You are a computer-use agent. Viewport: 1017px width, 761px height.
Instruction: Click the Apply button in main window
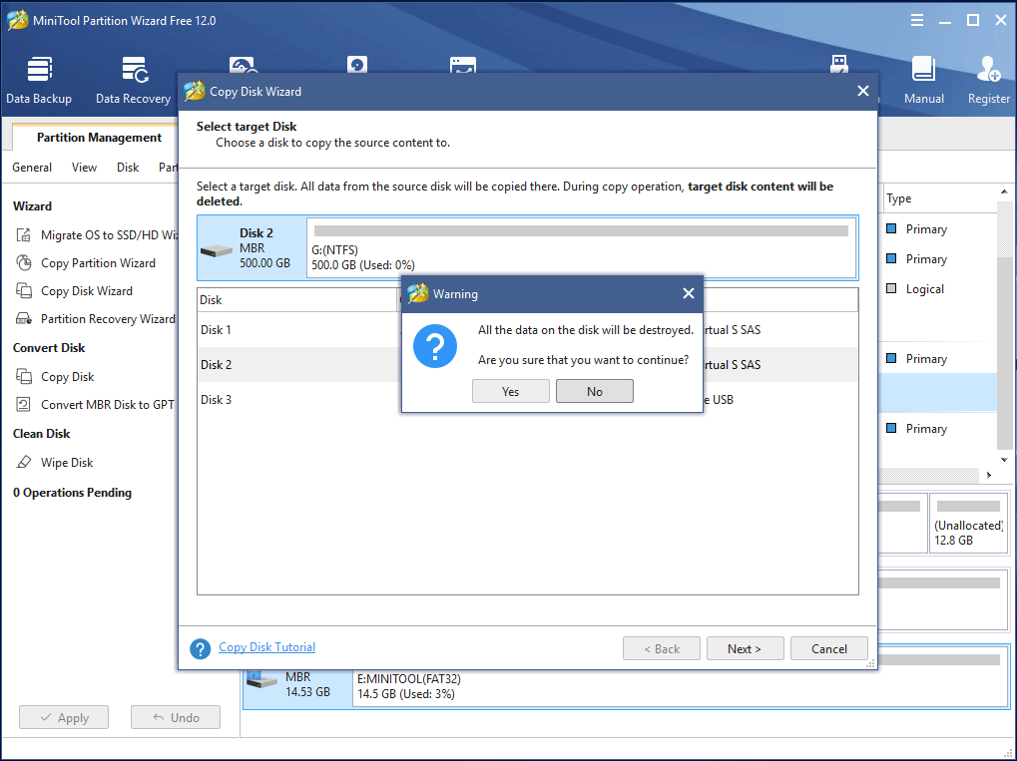(64, 717)
